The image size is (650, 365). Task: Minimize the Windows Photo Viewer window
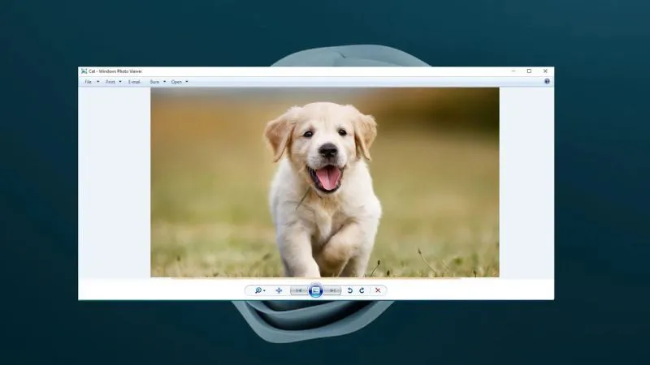(513, 71)
